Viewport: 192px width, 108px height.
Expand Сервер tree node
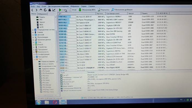(x=33, y=32)
